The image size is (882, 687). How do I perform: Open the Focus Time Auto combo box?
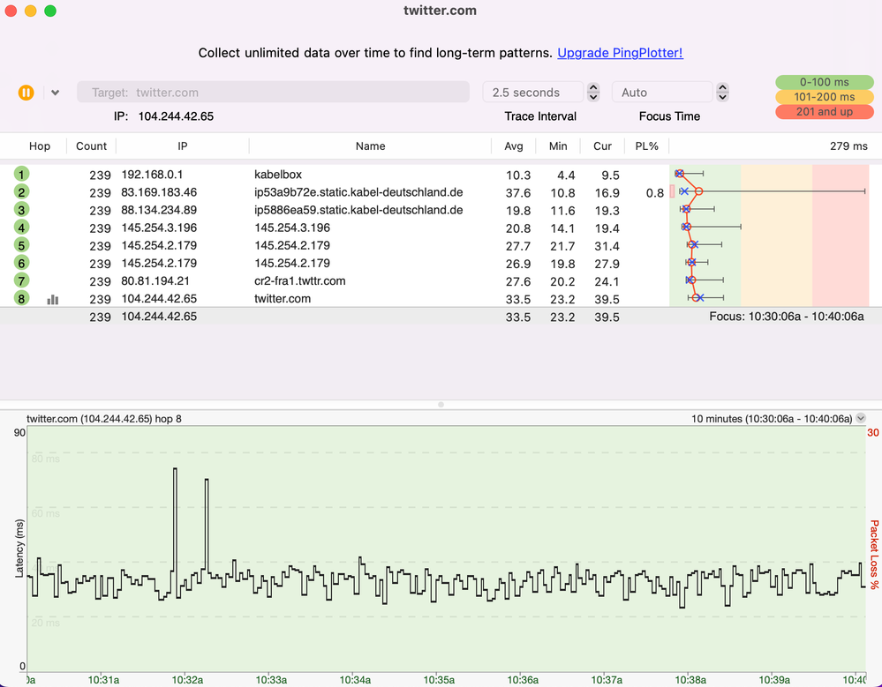point(662,92)
